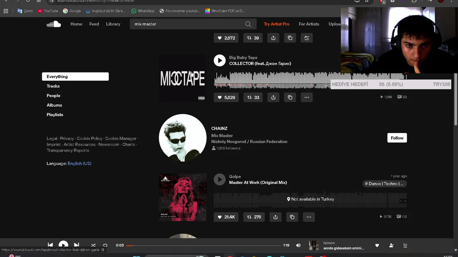Follow faimon from the player bar

391,245
